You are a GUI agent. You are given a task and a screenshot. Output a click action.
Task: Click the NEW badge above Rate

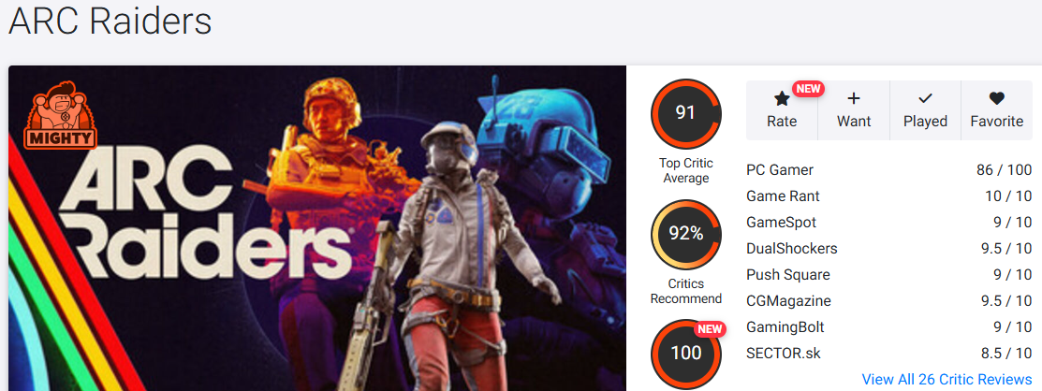[808, 89]
